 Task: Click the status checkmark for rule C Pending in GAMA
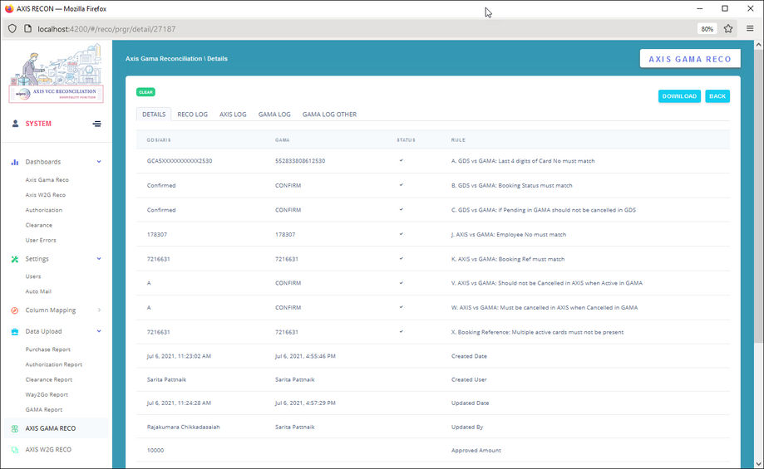click(401, 210)
